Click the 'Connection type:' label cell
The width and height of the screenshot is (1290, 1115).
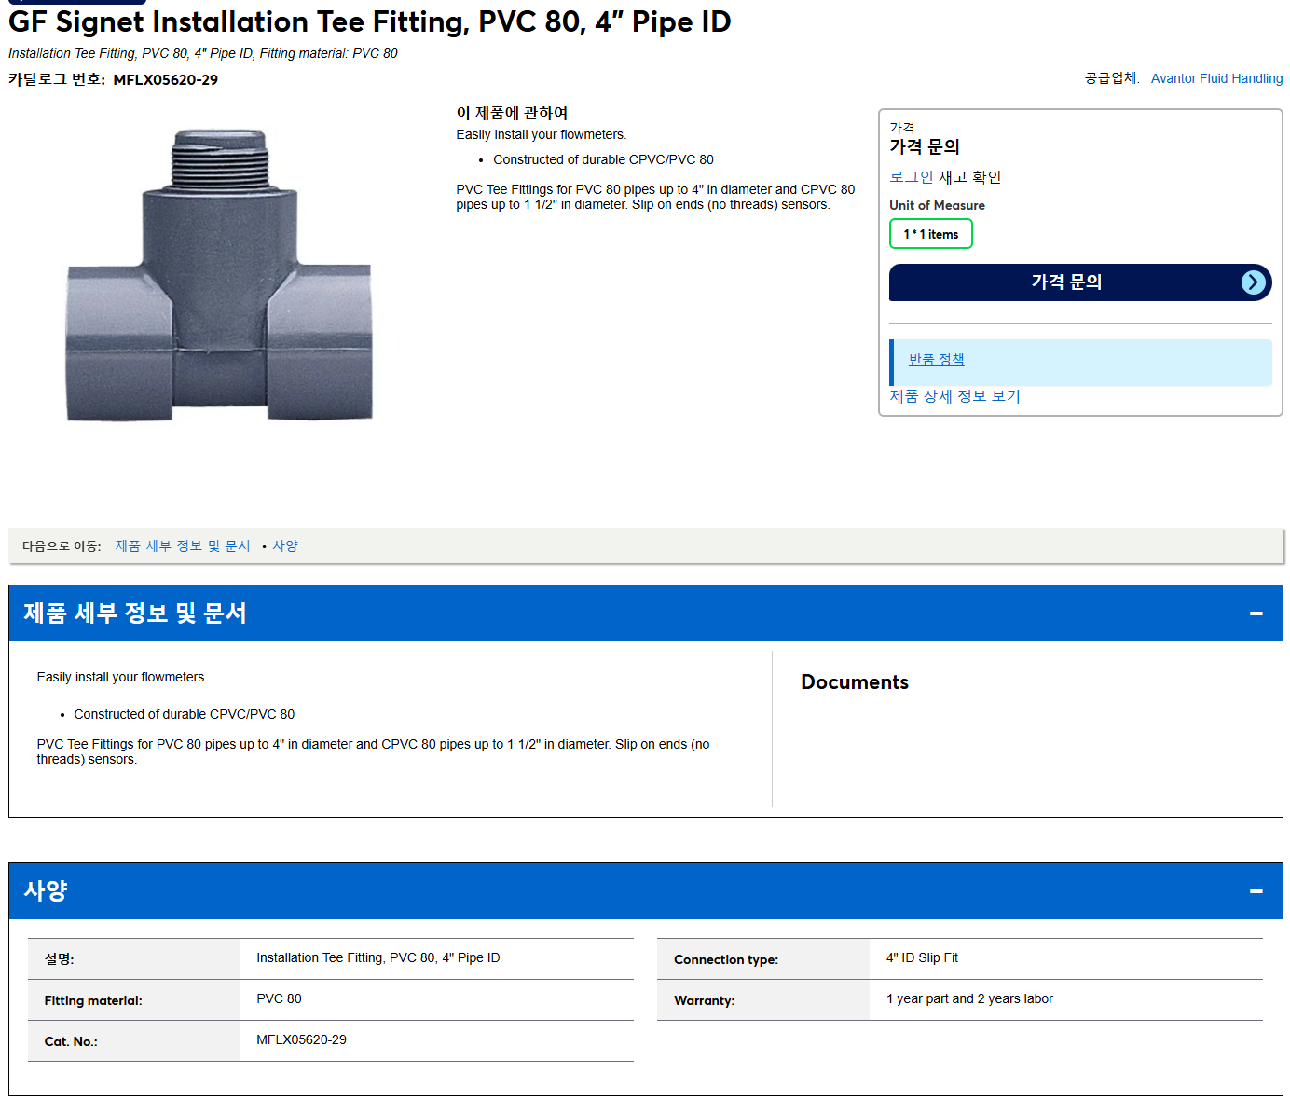(763, 959)
